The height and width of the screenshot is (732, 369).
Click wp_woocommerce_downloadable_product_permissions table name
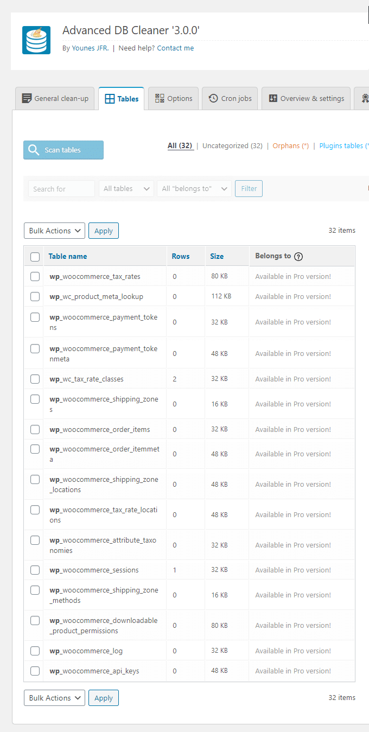(104, 626)
